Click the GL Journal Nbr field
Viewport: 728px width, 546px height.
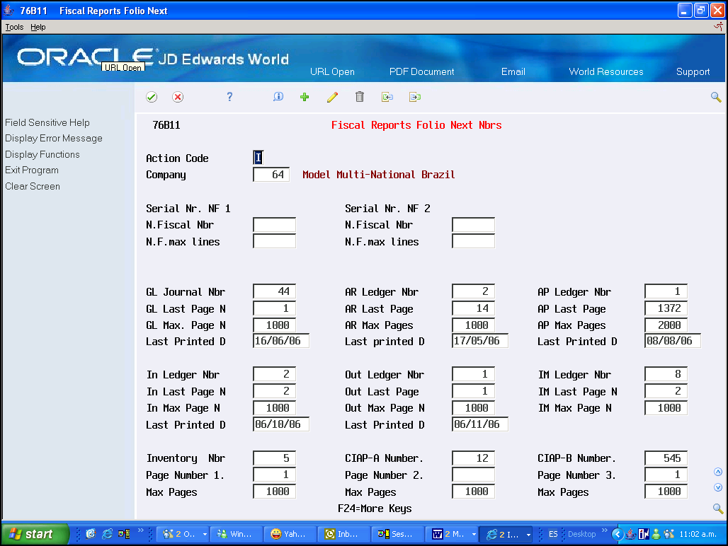pos(274,291)
